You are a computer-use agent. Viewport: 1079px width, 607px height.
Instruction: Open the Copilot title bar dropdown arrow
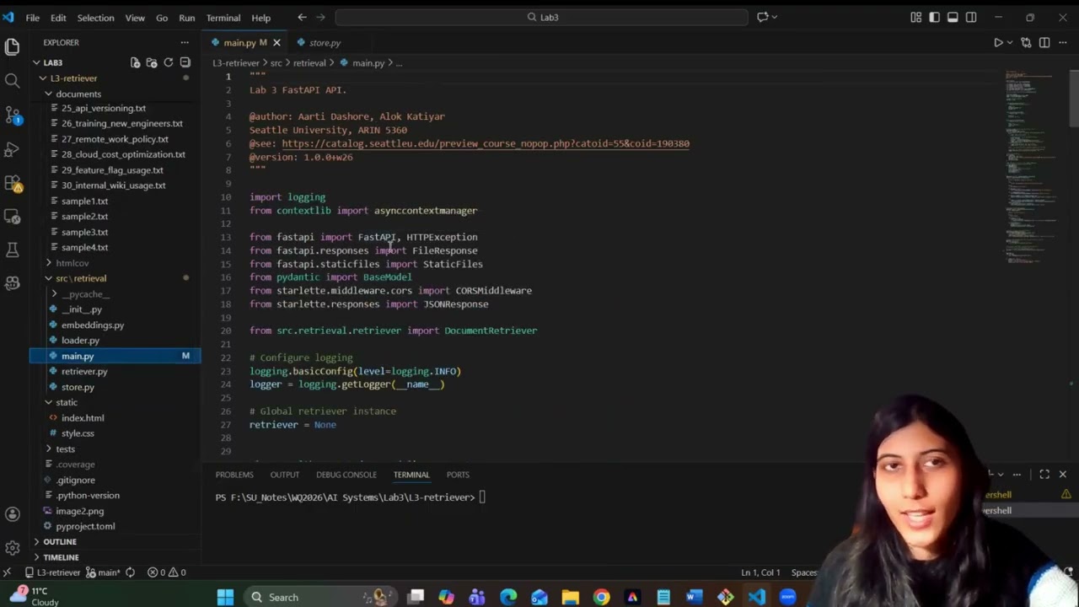click(x=775, y=17)
